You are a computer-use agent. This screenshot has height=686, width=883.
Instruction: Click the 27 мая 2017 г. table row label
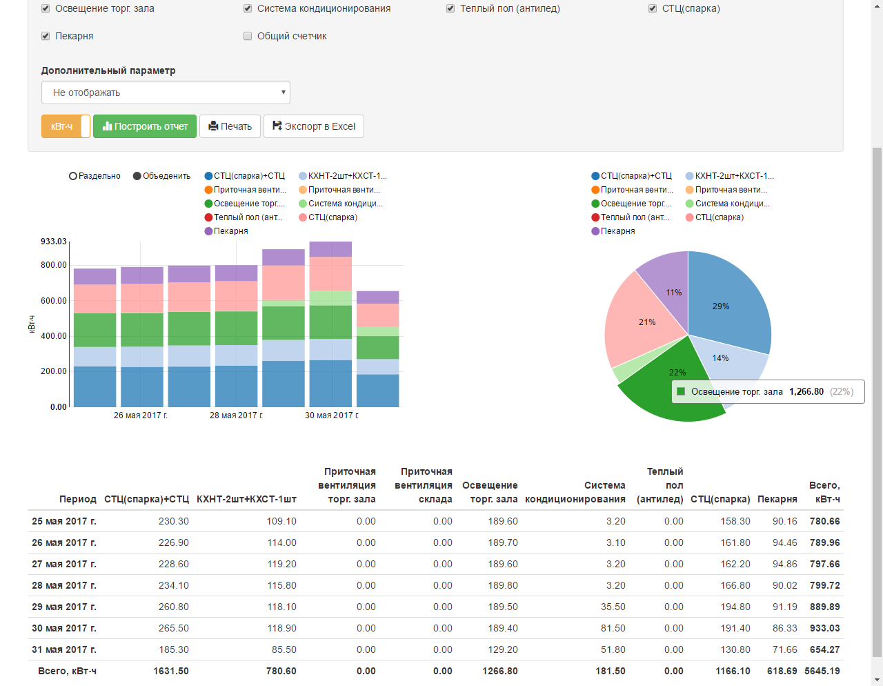[64, 564]
